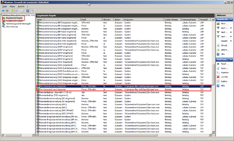The height and width of the screenshot is (141, 234).
Task: Collapse the 'Eingehende Regeln' actions section
Action: [231, 19]
